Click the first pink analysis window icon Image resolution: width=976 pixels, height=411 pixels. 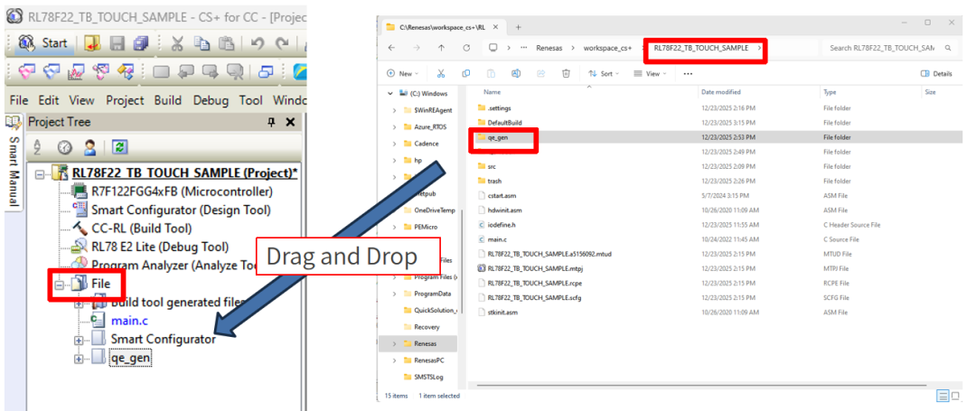[x=26, y=72]
